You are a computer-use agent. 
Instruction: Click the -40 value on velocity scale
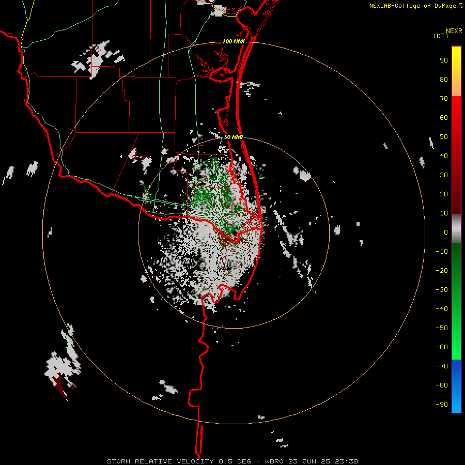tap(442, 309)
